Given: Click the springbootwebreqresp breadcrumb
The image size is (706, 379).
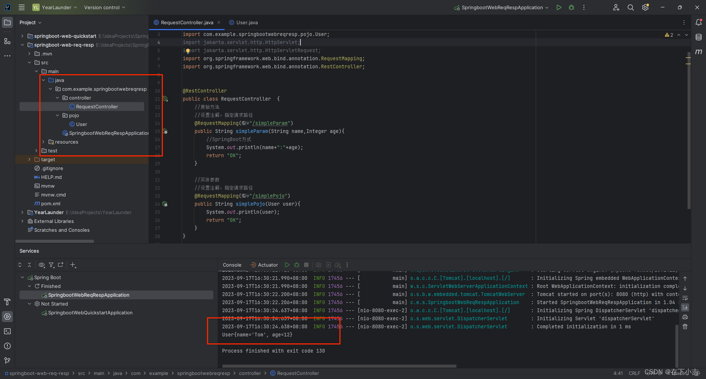Looking at the screenshot, I should click(x=203, y=373).
